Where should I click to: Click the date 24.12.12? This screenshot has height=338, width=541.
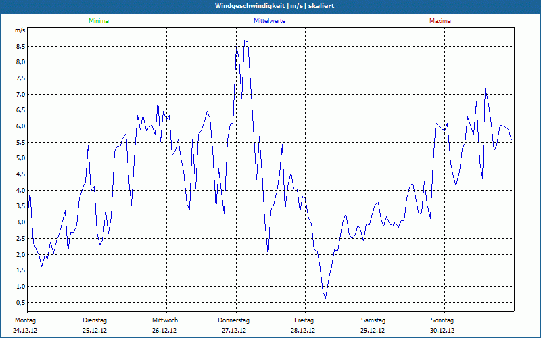[25, 331]
